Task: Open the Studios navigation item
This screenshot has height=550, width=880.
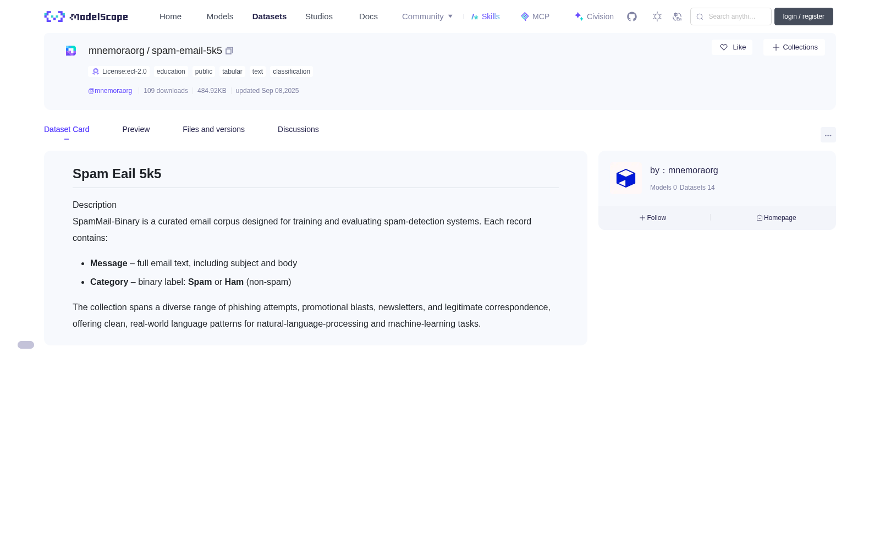Action: click(x=319, y=16)
